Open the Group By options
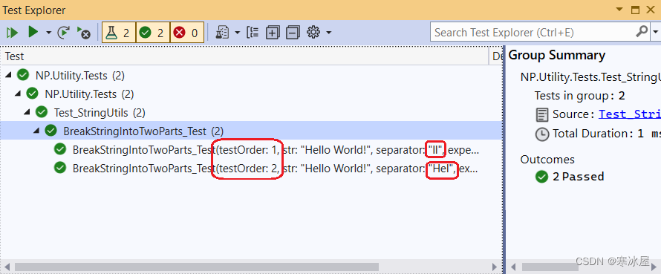The image size is (661, 274). coord(253,33)
